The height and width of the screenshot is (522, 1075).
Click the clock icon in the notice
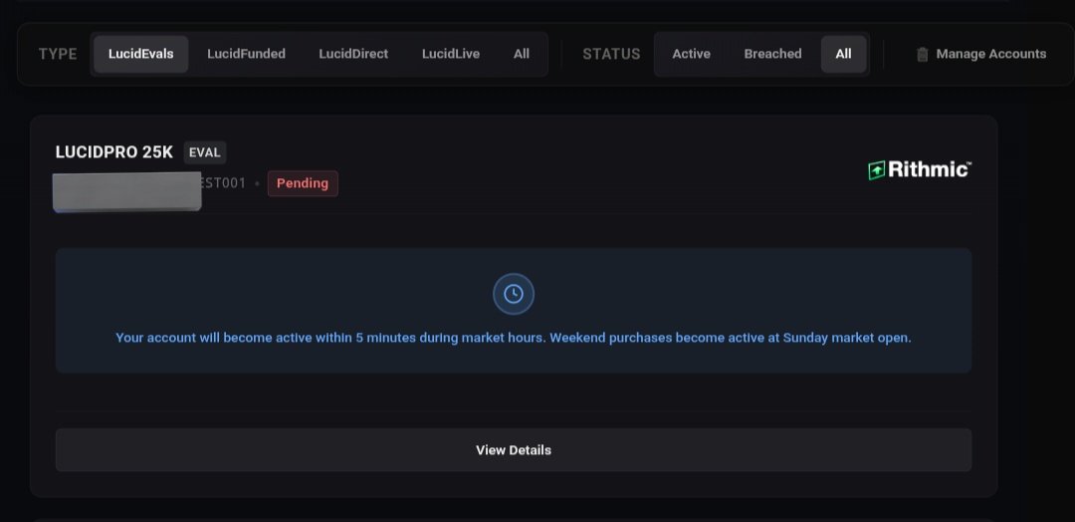click(514, 294)
